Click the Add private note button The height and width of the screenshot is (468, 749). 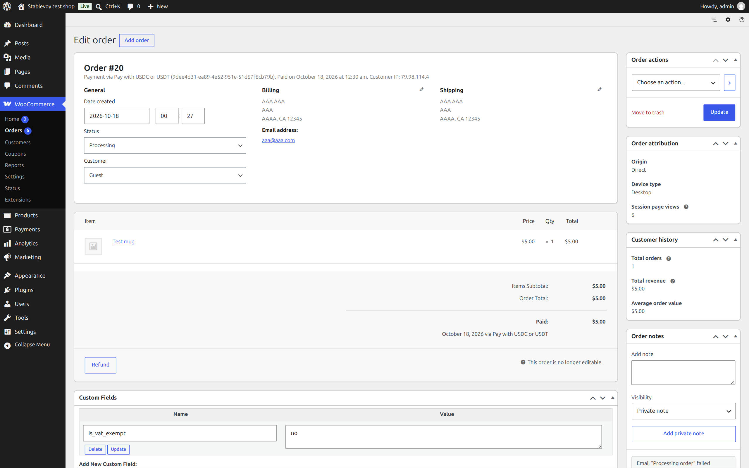coord(683,434)
